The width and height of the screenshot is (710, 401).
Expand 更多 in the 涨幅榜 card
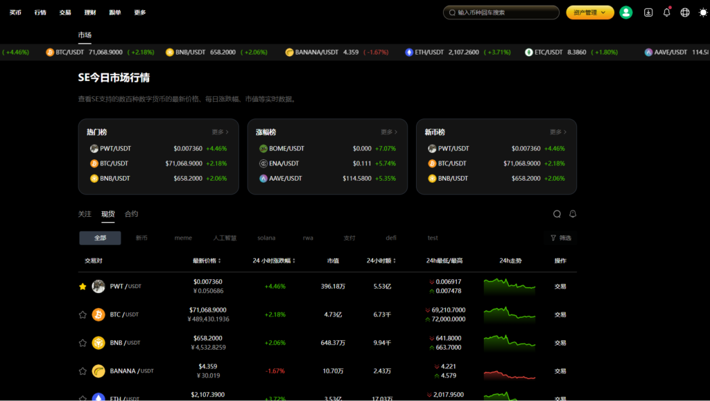391,132
